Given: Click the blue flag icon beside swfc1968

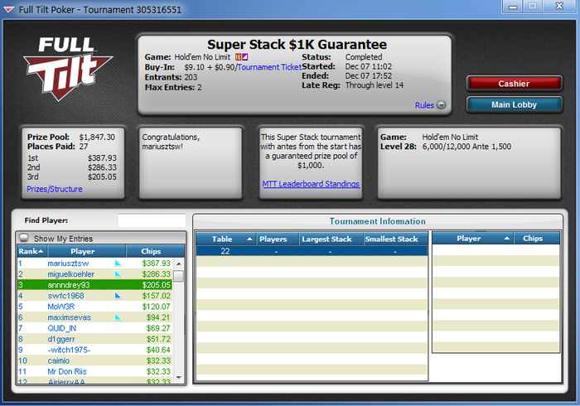Looking at the screenshot, I should 118,296.
